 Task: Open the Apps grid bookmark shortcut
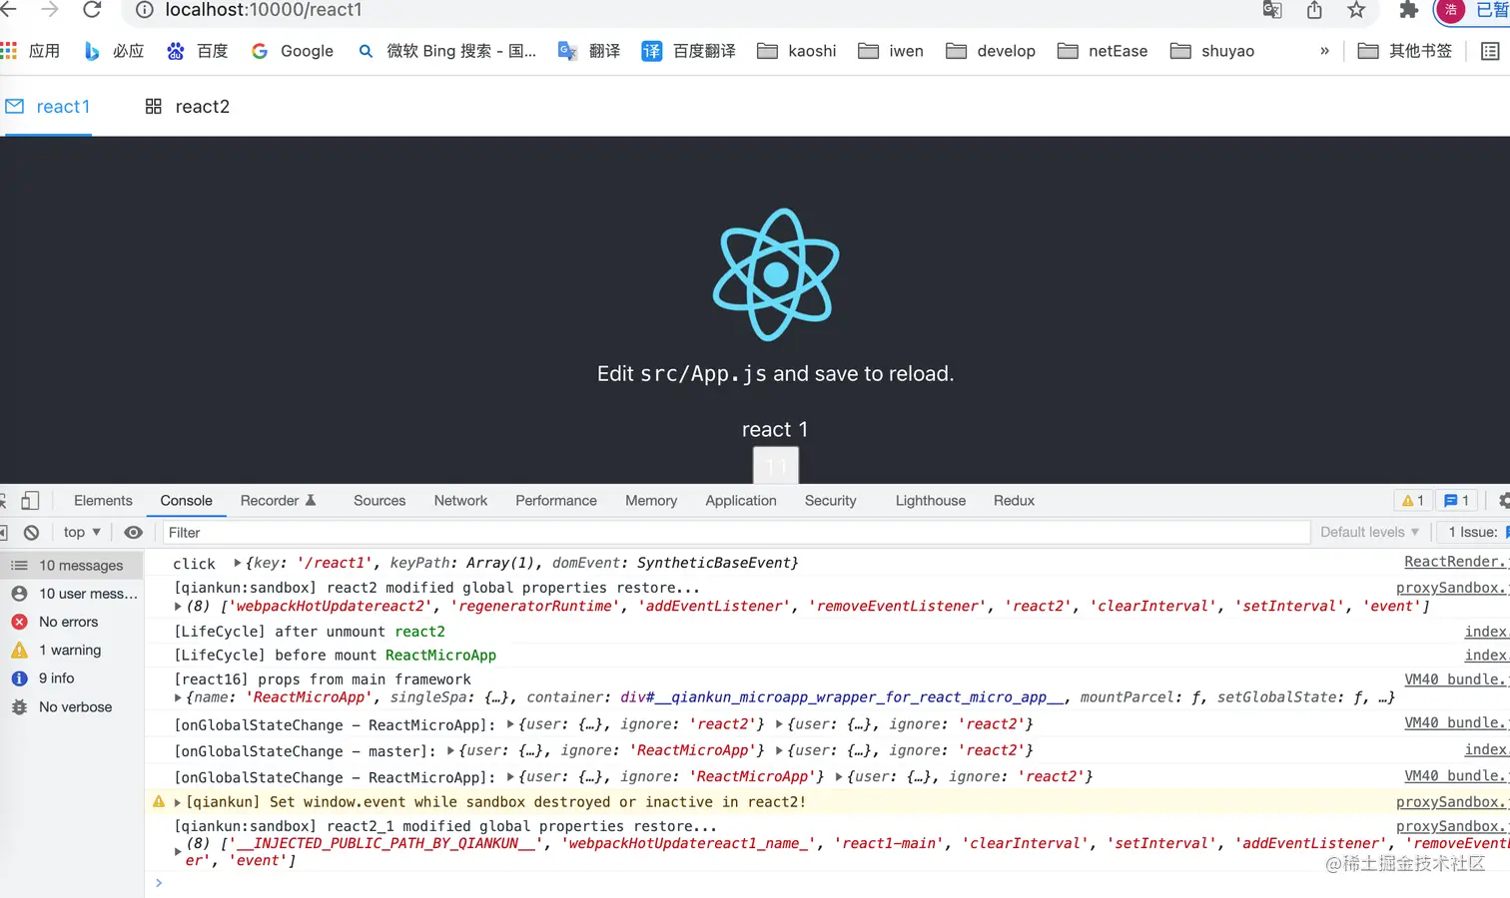(x=30, y=51)
